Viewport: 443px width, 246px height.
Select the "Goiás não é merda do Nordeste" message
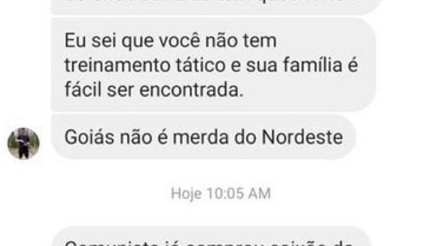203,137
